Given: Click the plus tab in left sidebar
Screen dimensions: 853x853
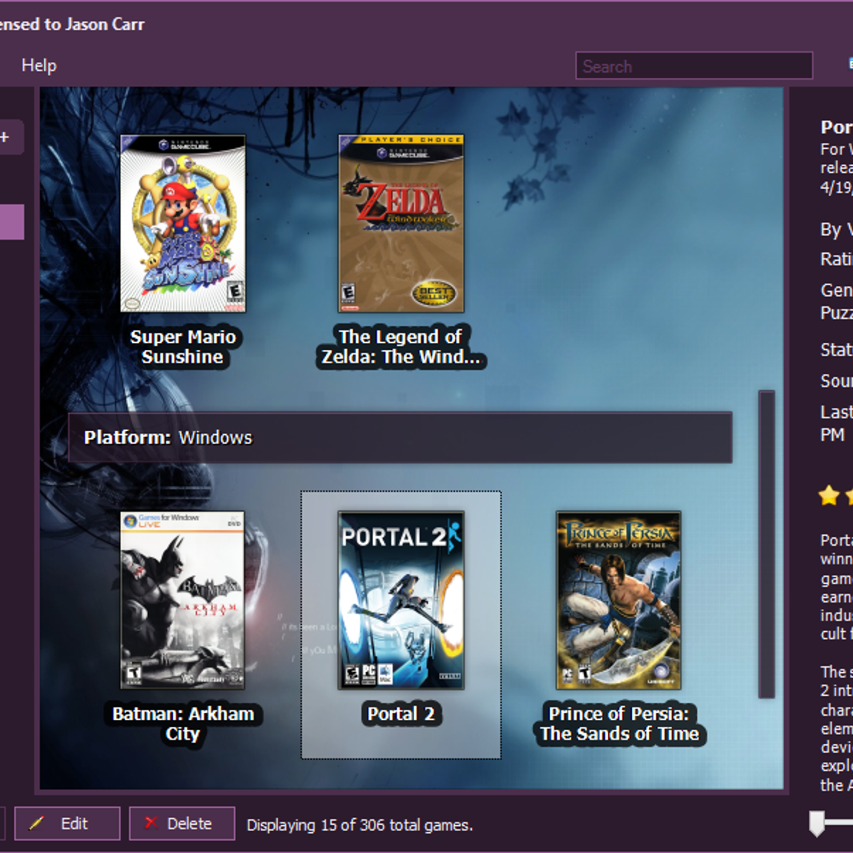Looking at the screenshot, I should [x=11, y=137].
